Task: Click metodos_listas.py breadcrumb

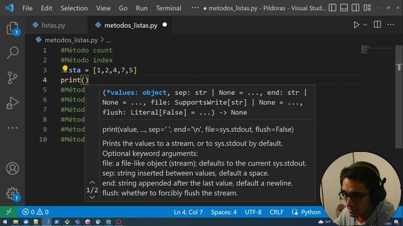Action: pos(71,40)
